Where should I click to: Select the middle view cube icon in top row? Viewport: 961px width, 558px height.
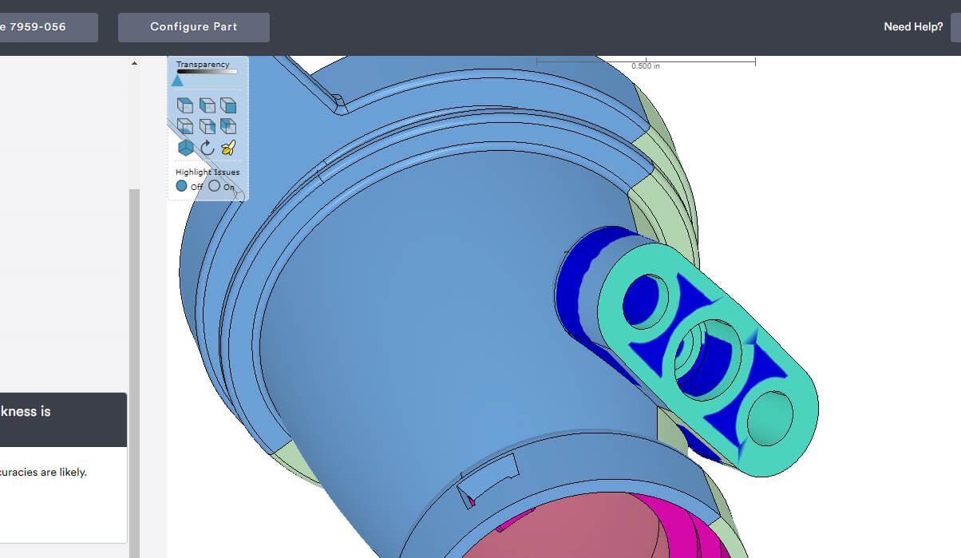(x=206, y=105)
